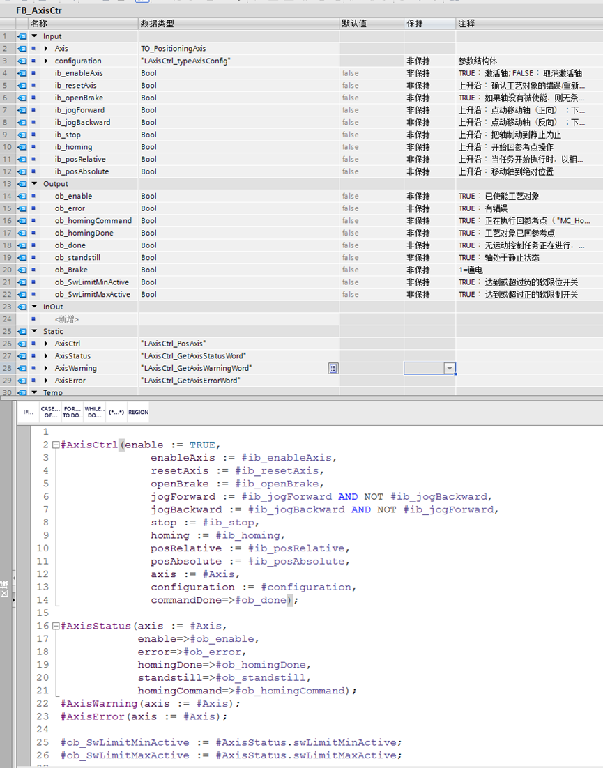
Task: Expand the AxisStatus static variable
Action: tap(46, 355)
